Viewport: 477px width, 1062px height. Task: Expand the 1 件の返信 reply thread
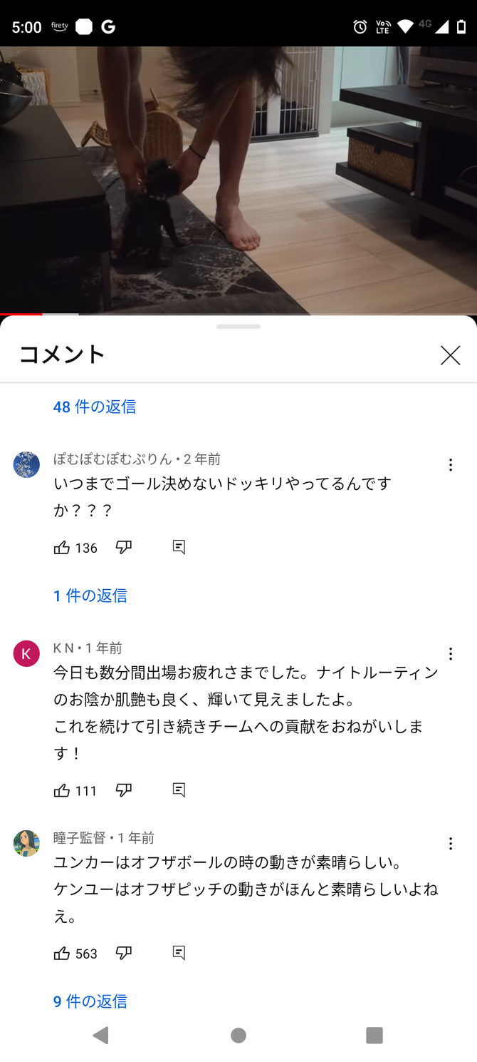[x=90, y=596]
